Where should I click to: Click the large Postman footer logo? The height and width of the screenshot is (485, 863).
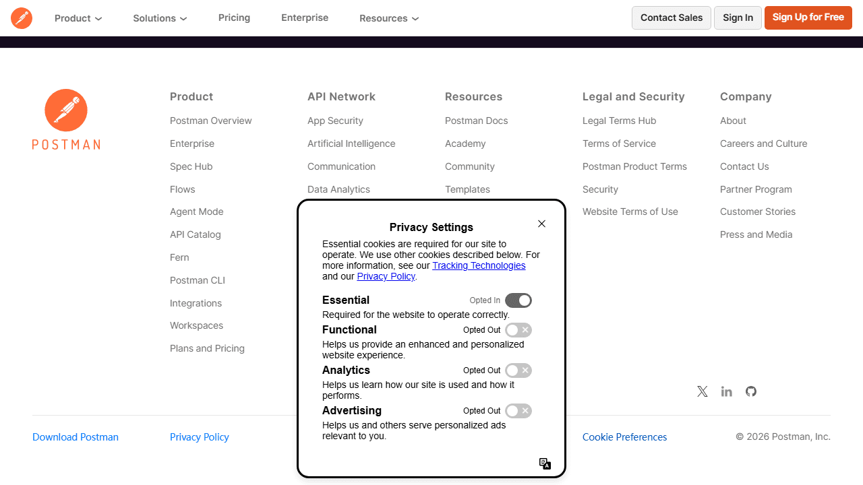click(66, 119)
